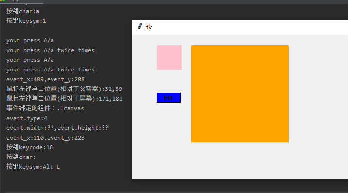Click output line 'event.type:4'
The width and height of the screenshot is (348, 193).
pyautogui.click(x=27, y=118)
